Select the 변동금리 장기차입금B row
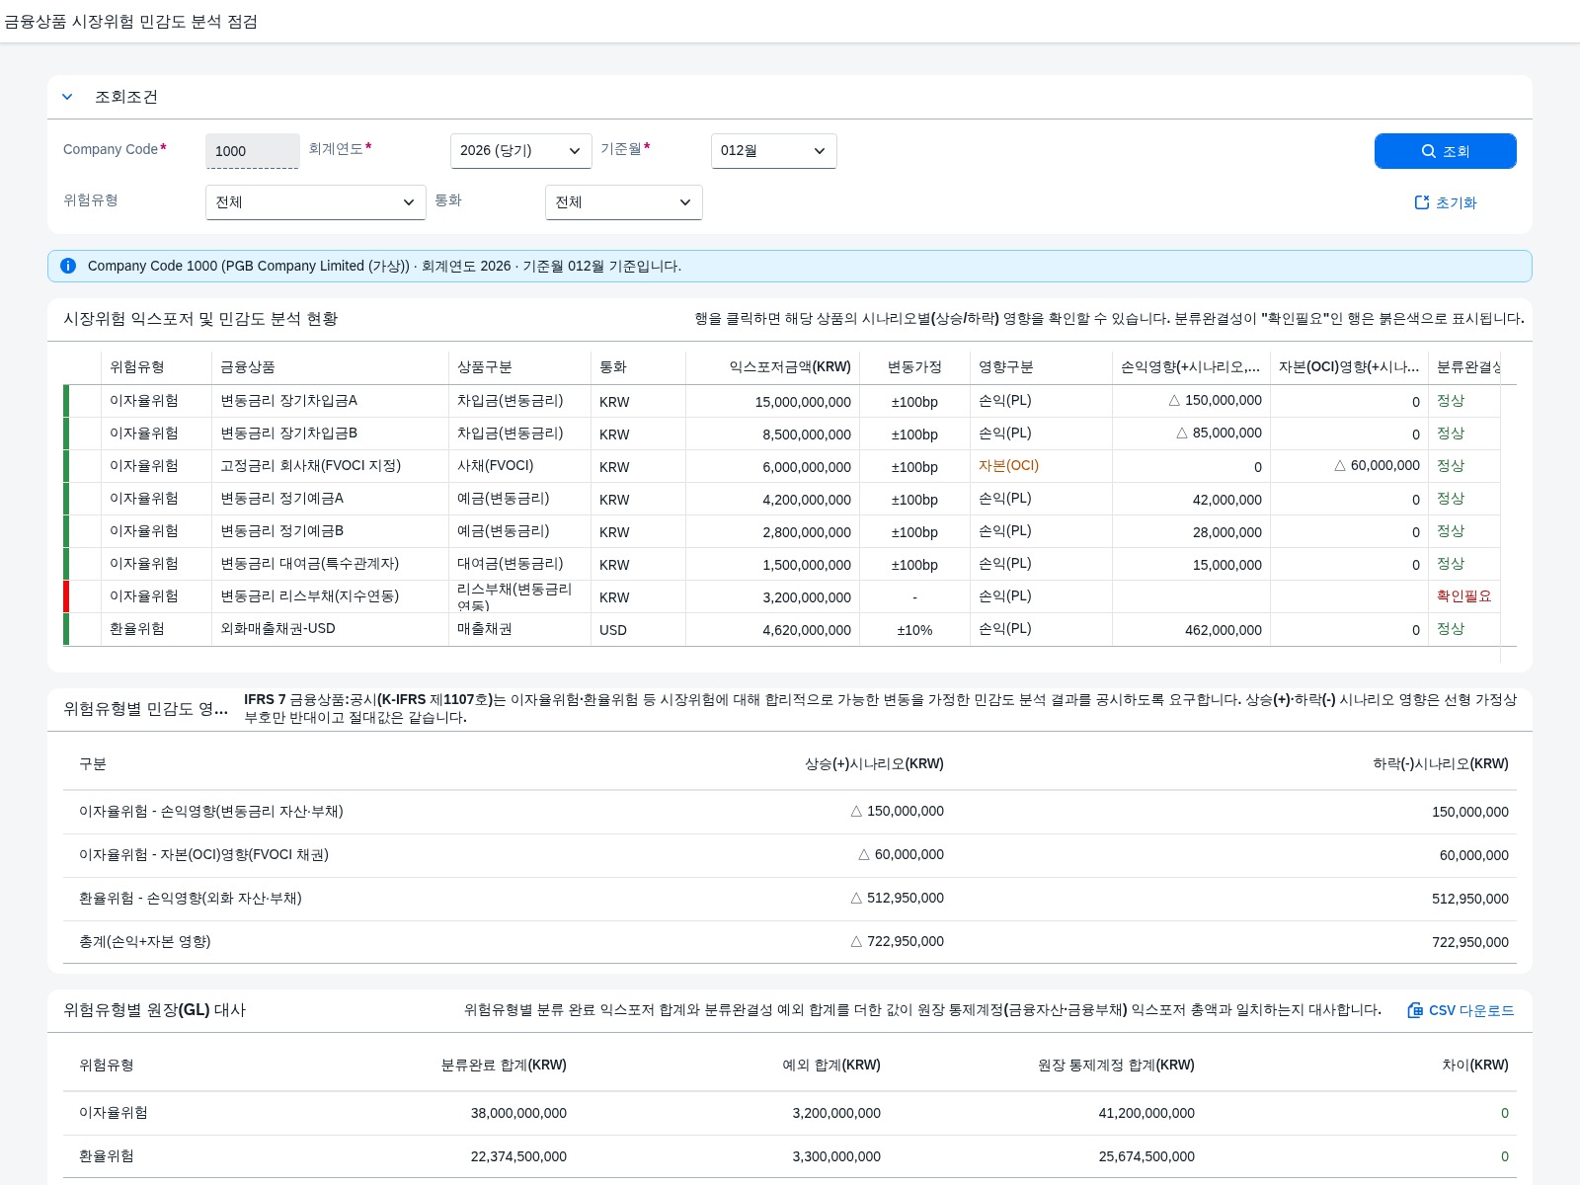Image resolution: width=1580 pixels, height=1185 pixels. 782,434
